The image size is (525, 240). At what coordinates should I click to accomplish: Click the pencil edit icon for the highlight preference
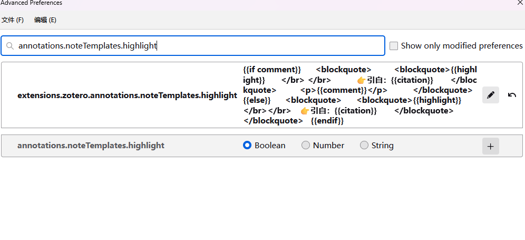tap(491, 95)
